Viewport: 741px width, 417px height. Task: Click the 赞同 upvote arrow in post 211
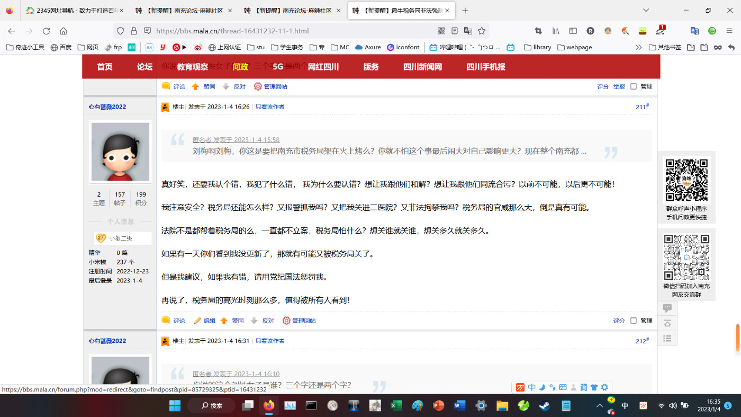[224, 321]
